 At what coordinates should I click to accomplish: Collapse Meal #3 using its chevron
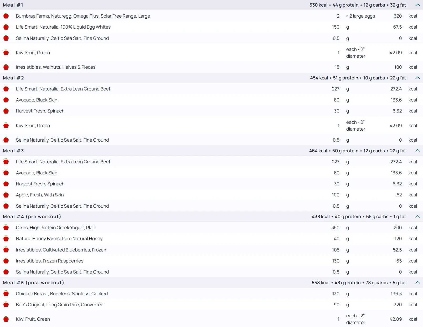[418, 151]
